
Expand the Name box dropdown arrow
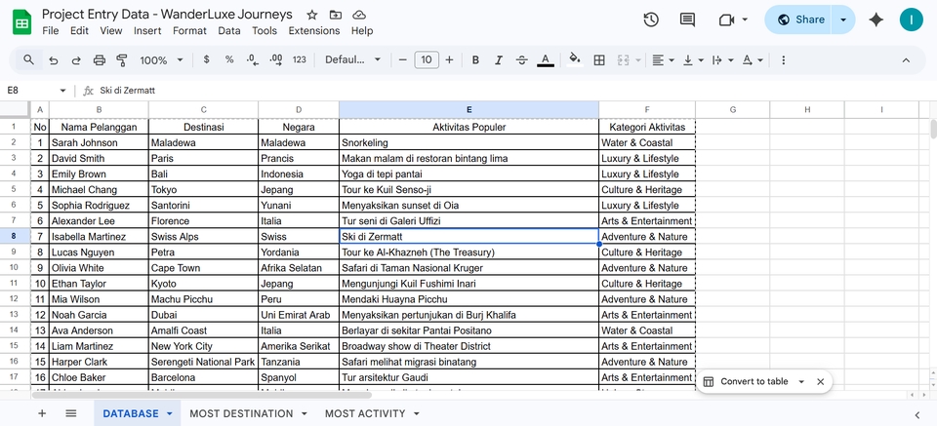63,91
